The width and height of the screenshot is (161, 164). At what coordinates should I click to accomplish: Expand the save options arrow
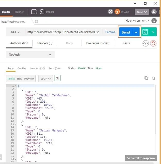[x=153, y=32]
